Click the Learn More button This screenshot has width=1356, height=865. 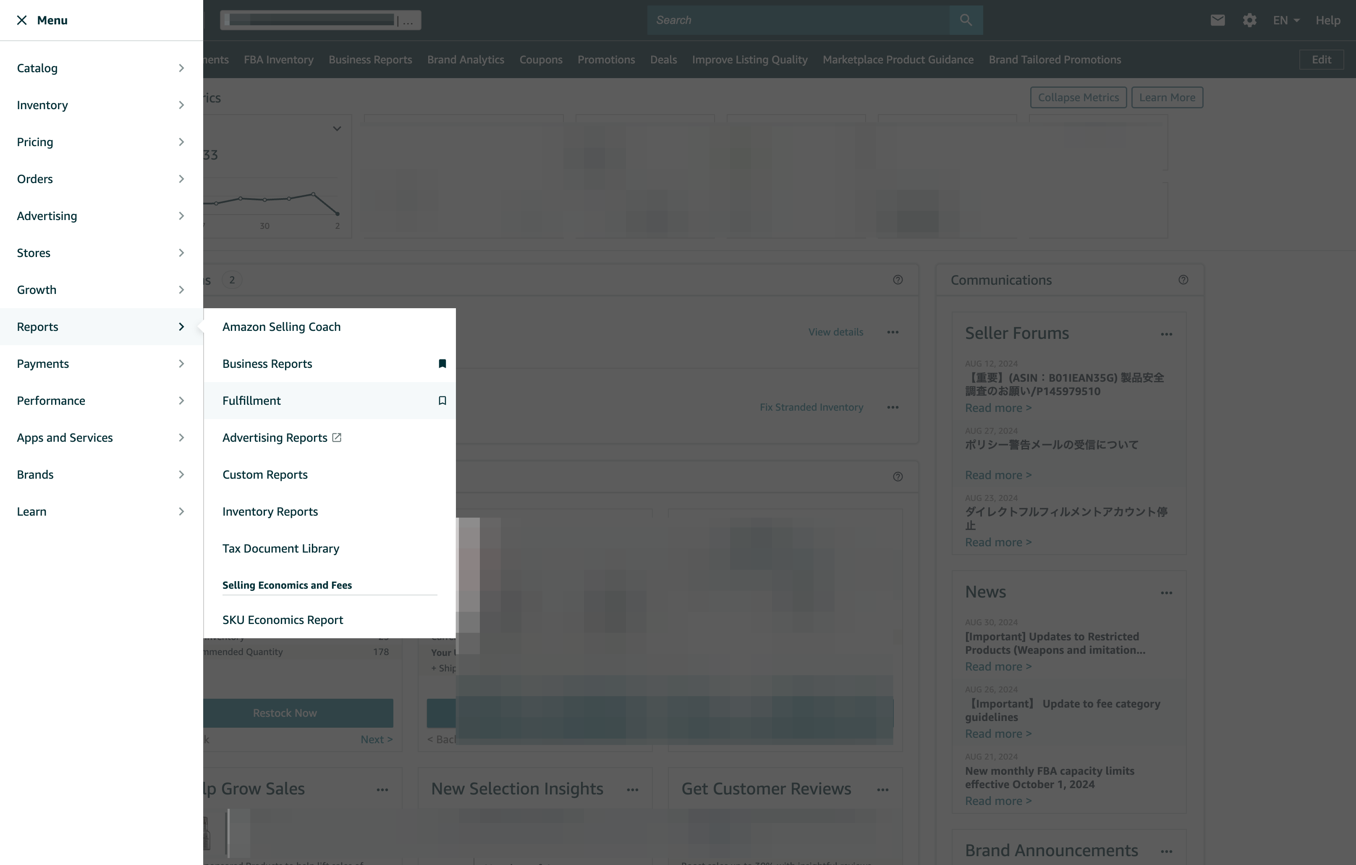coord(1167,97)
